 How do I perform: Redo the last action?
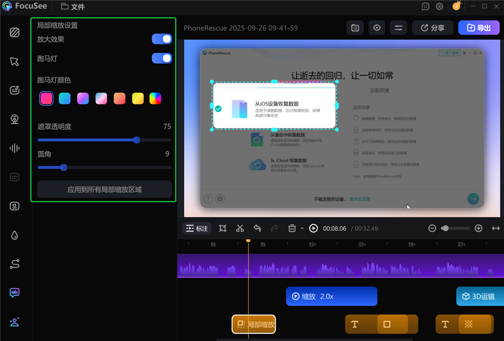coord(274,228)
